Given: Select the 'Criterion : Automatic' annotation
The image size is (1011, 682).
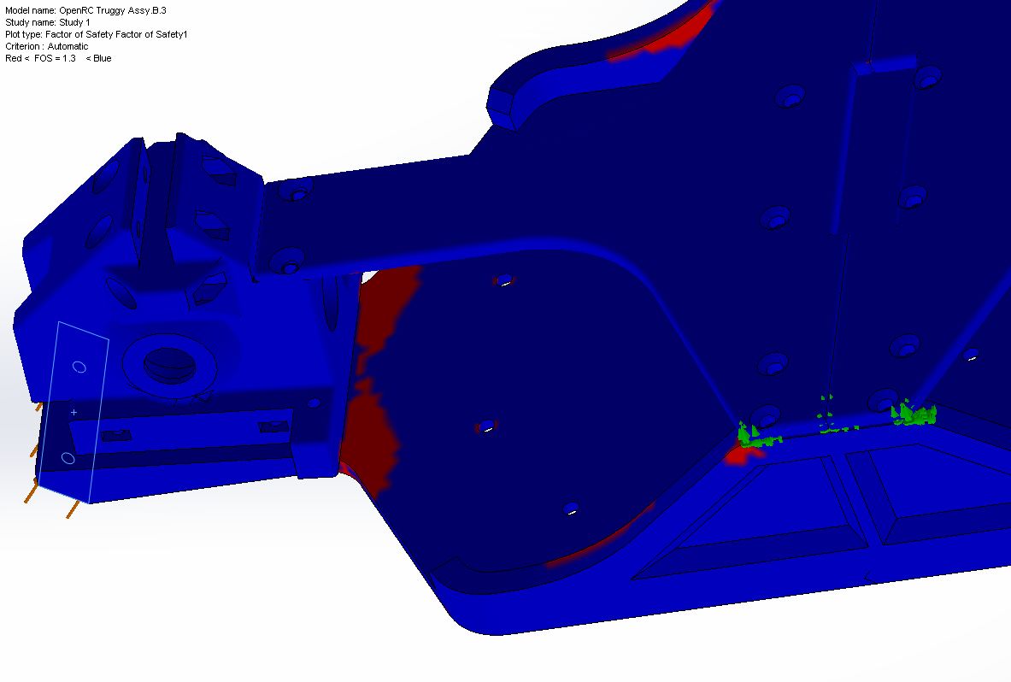Looking at the screenshot, I should point(46,46).
